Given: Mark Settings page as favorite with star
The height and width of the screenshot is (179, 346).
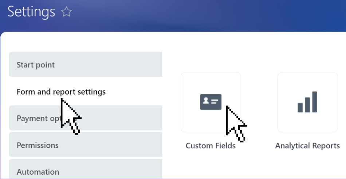Looking at the screenshot, I should coord(66,12).
